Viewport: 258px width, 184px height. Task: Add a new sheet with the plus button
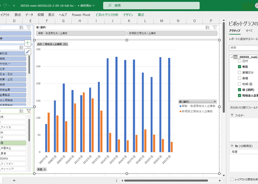[14, 180]
